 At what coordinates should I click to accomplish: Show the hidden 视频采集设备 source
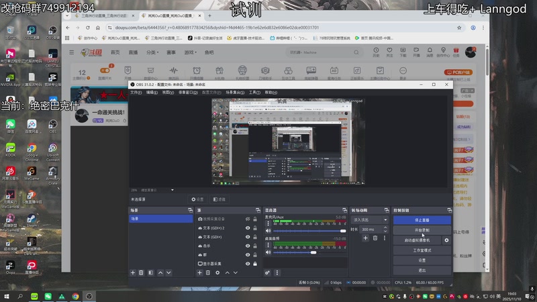coord(248,219)
